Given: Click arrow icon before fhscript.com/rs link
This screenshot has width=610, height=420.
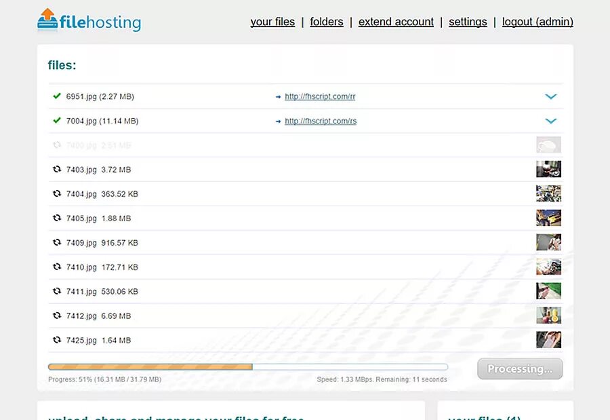Looking at the screenshot, I should pos(278,121).
